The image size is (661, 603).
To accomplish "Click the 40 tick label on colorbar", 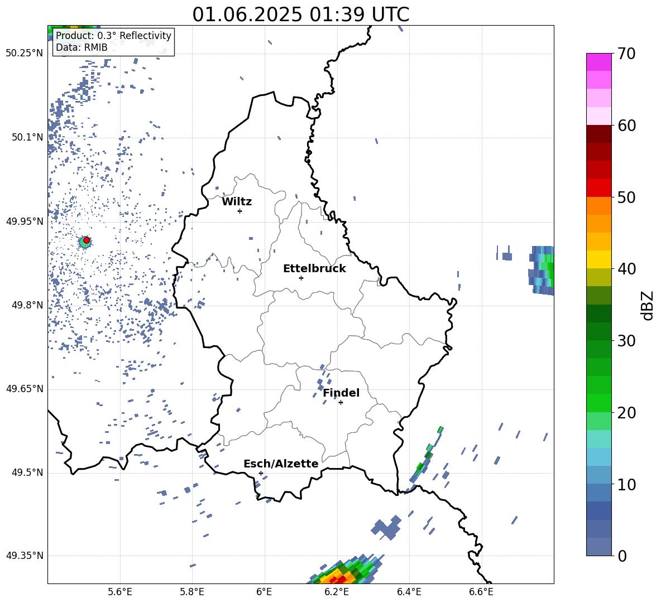I will click(x=626, y=269).
